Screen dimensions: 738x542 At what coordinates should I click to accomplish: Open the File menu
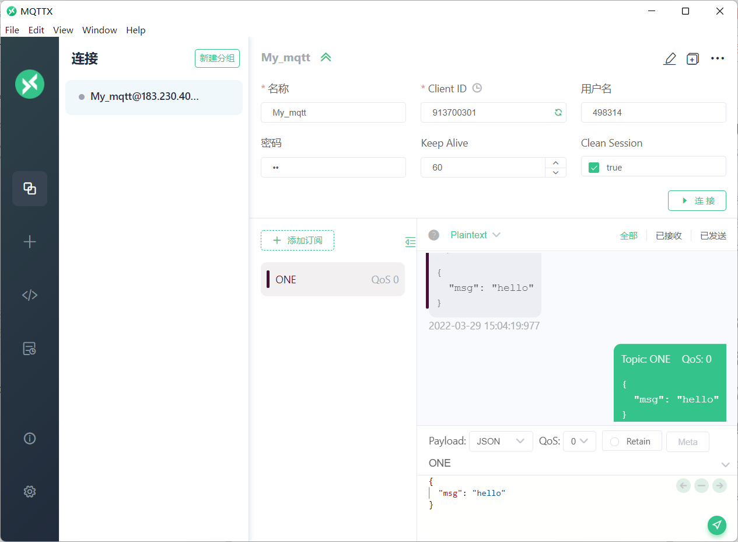pos(12,30)
